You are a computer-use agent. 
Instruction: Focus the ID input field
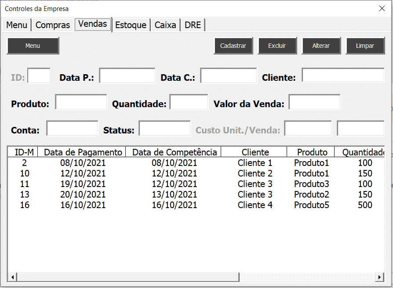click(39, 76)
